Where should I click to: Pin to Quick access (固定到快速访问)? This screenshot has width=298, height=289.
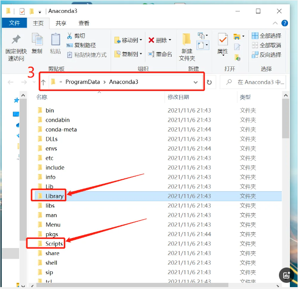[16, 47]
